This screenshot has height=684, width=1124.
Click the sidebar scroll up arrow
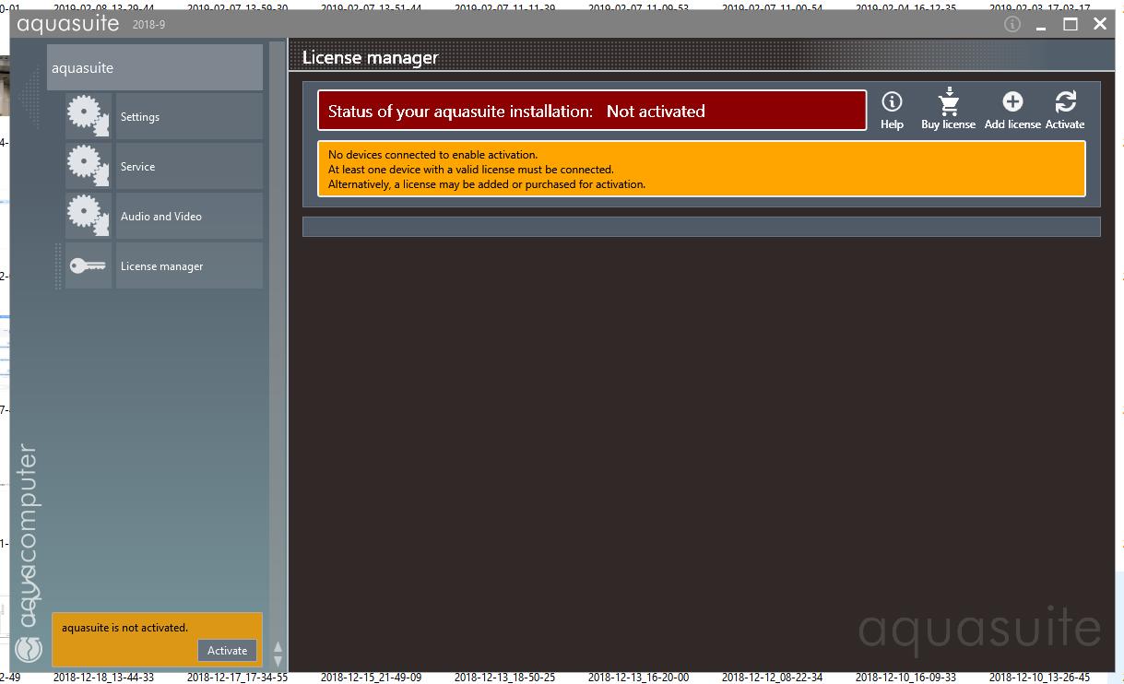pyautogui.click(x=278, y=648)
